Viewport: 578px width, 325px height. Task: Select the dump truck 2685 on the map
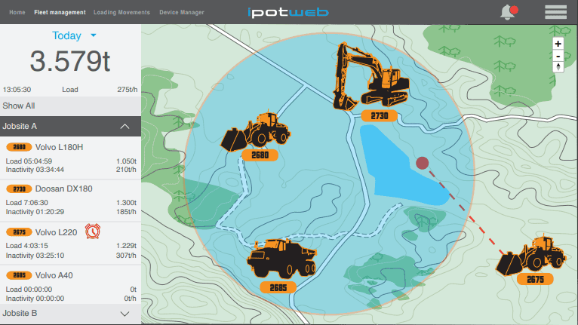coord(279,260)
